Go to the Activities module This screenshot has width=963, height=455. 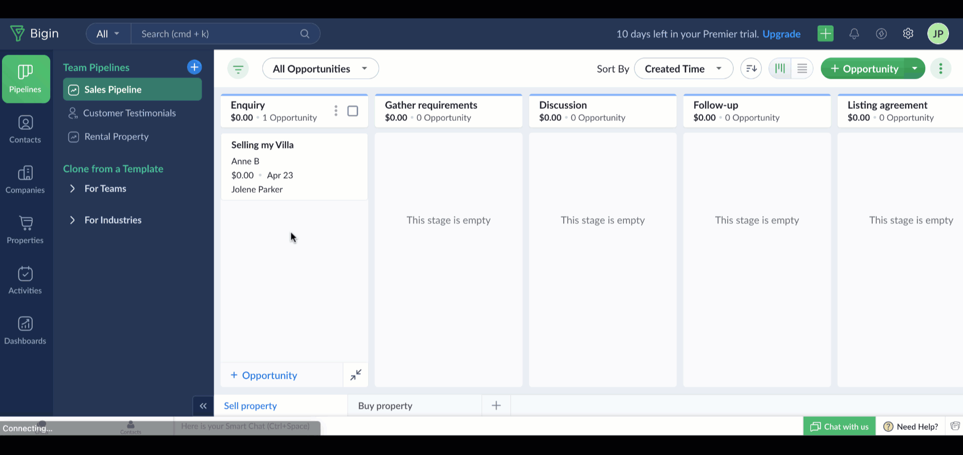[25, 280]
